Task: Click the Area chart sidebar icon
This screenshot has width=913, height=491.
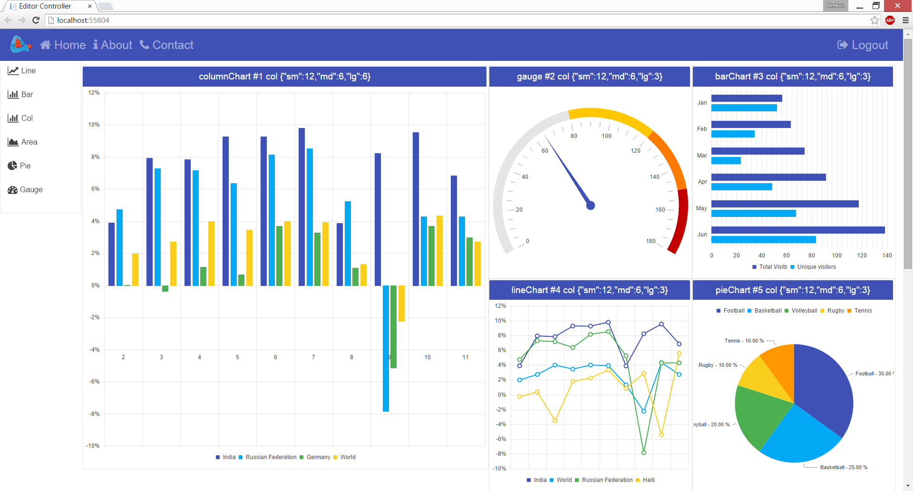Action: coord(13,142)
